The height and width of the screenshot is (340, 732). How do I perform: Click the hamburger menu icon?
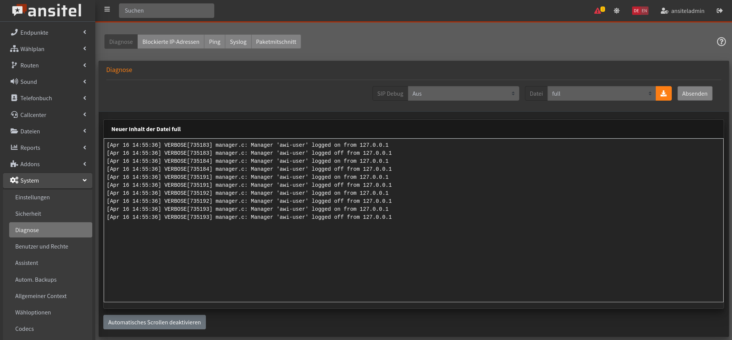coord(107,10)
